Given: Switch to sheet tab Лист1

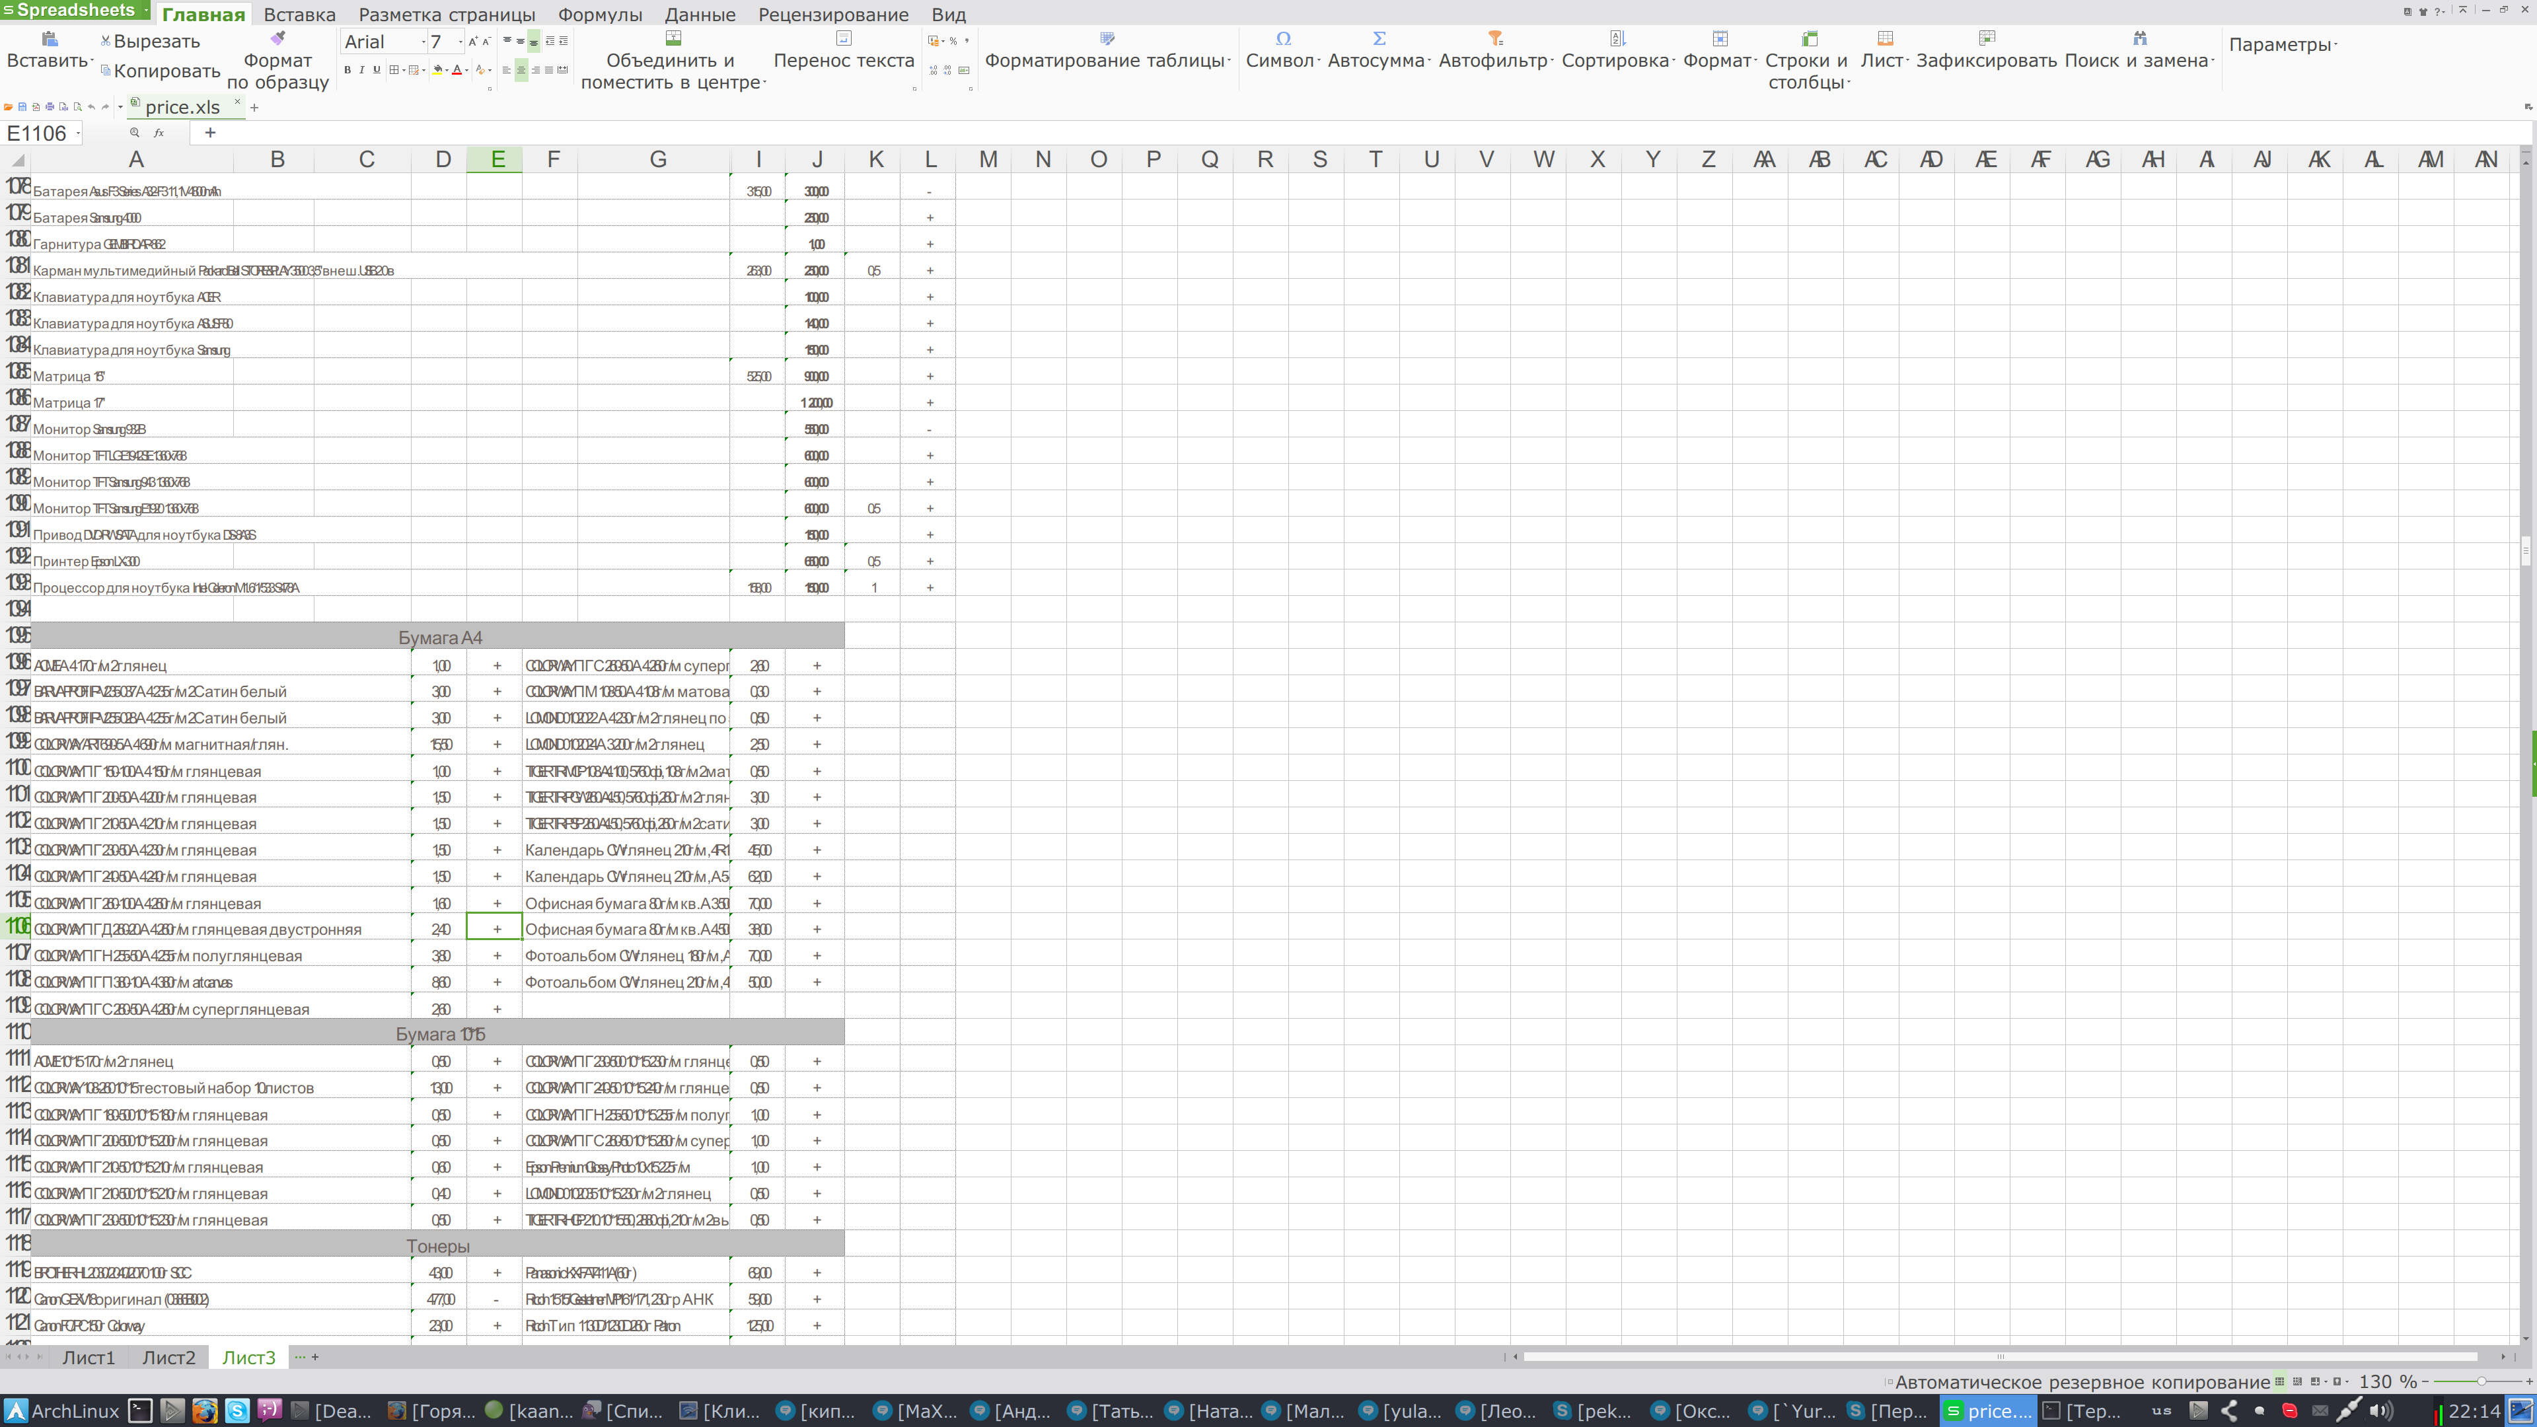Looking at the screenshot, I should 88,1357.
